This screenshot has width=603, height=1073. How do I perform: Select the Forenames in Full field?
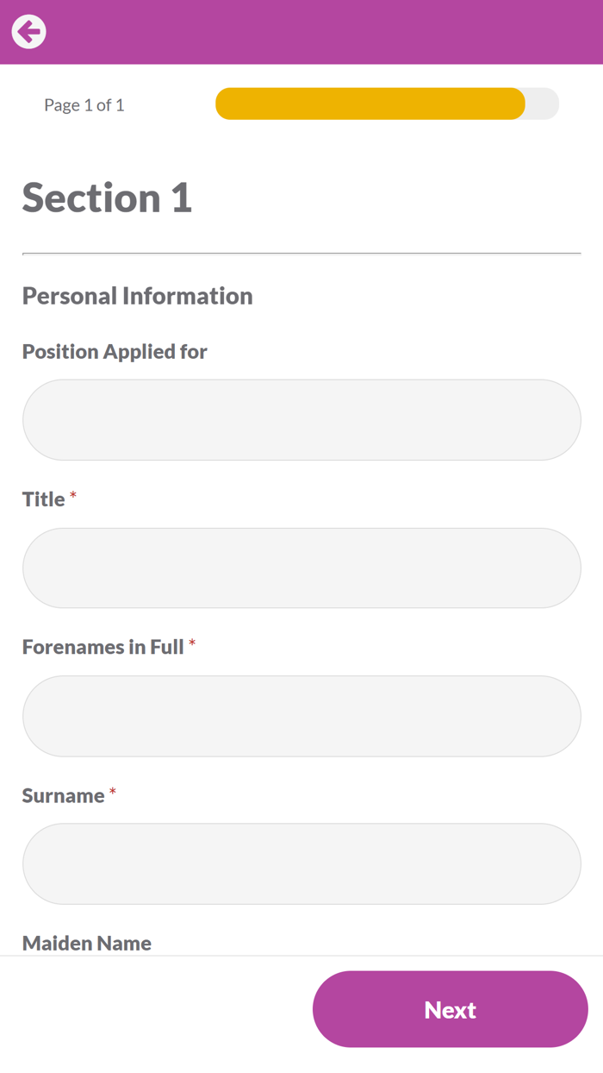[301, 716]
